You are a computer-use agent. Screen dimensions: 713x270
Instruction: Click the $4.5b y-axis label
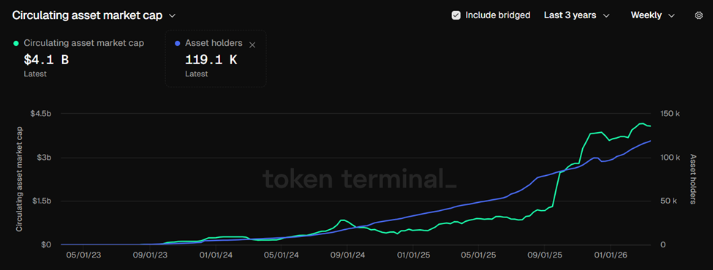pos(40,114)
